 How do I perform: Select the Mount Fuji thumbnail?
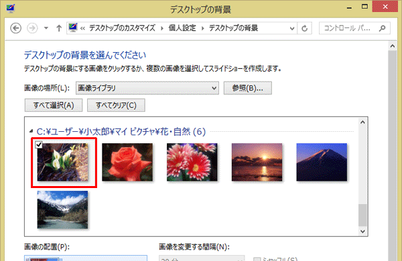coord(322,162)
